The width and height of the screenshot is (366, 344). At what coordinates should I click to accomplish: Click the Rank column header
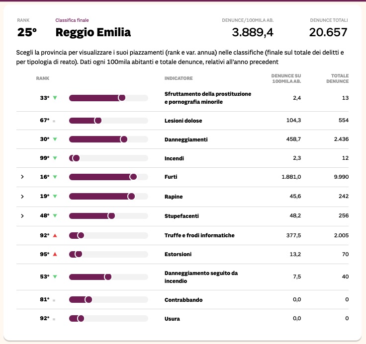point(42,78)
